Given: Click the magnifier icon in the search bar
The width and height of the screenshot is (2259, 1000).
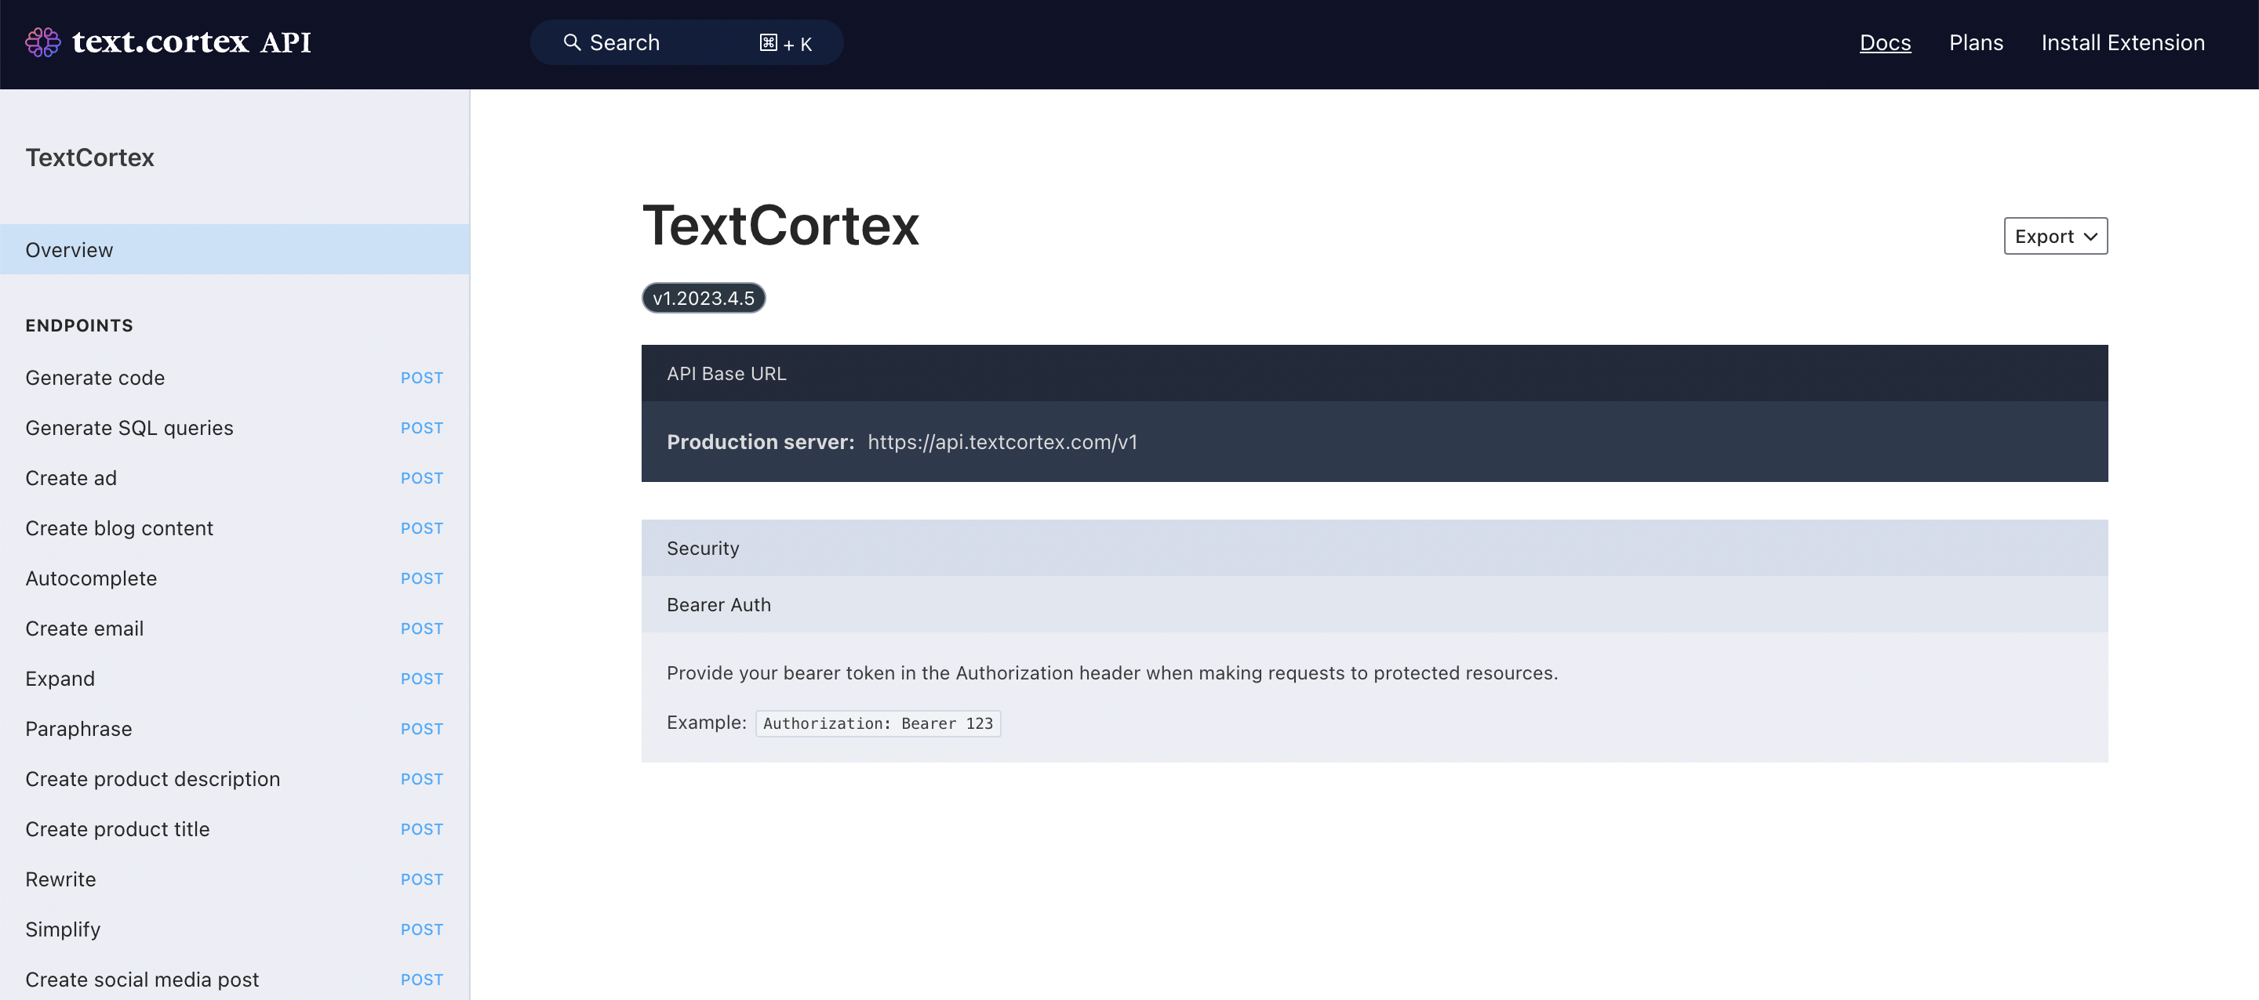Looking at the screenshot, I should pos(573,42).
